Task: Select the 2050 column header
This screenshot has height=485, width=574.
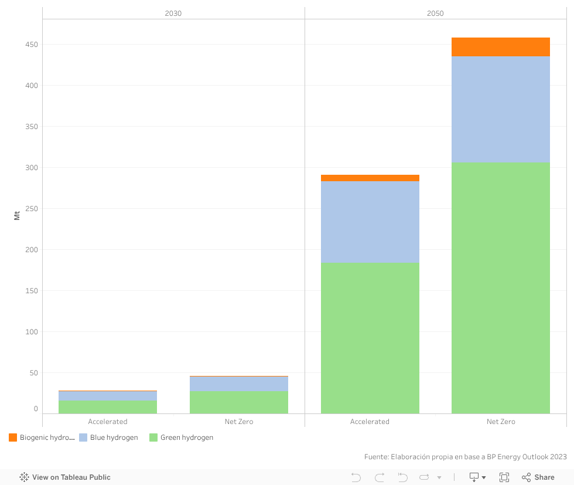Action: [435, 13]
